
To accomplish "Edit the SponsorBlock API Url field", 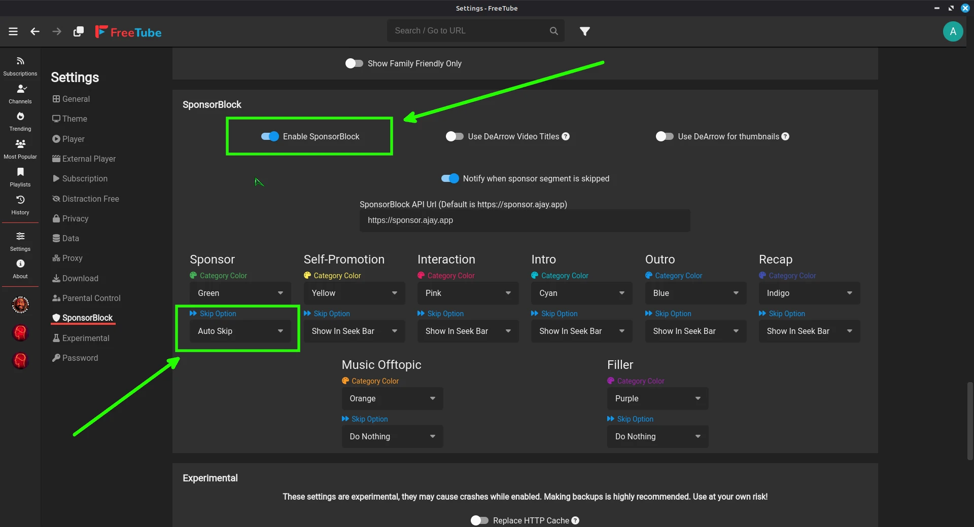I will [525, 220].
